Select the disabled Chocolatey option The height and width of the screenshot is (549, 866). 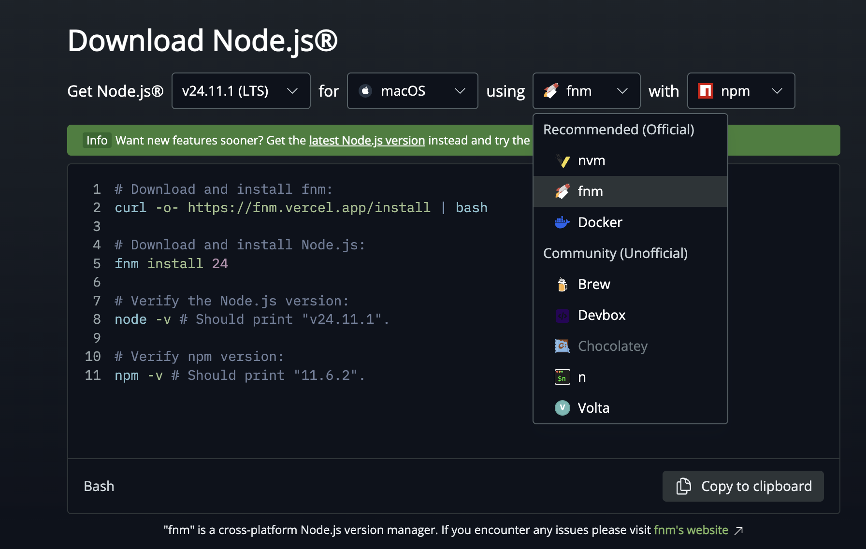[630, 346]
